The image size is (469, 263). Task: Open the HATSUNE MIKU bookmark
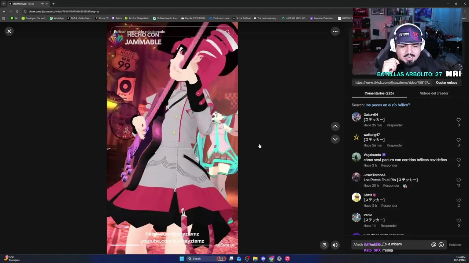coord(294,18)
